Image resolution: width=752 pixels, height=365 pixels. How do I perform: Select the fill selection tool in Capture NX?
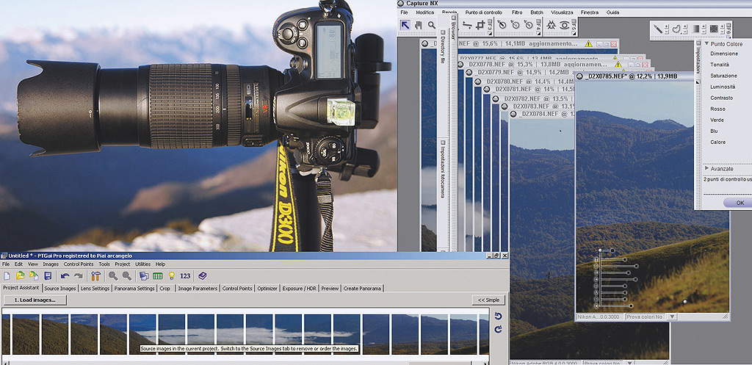click(714, 29)
